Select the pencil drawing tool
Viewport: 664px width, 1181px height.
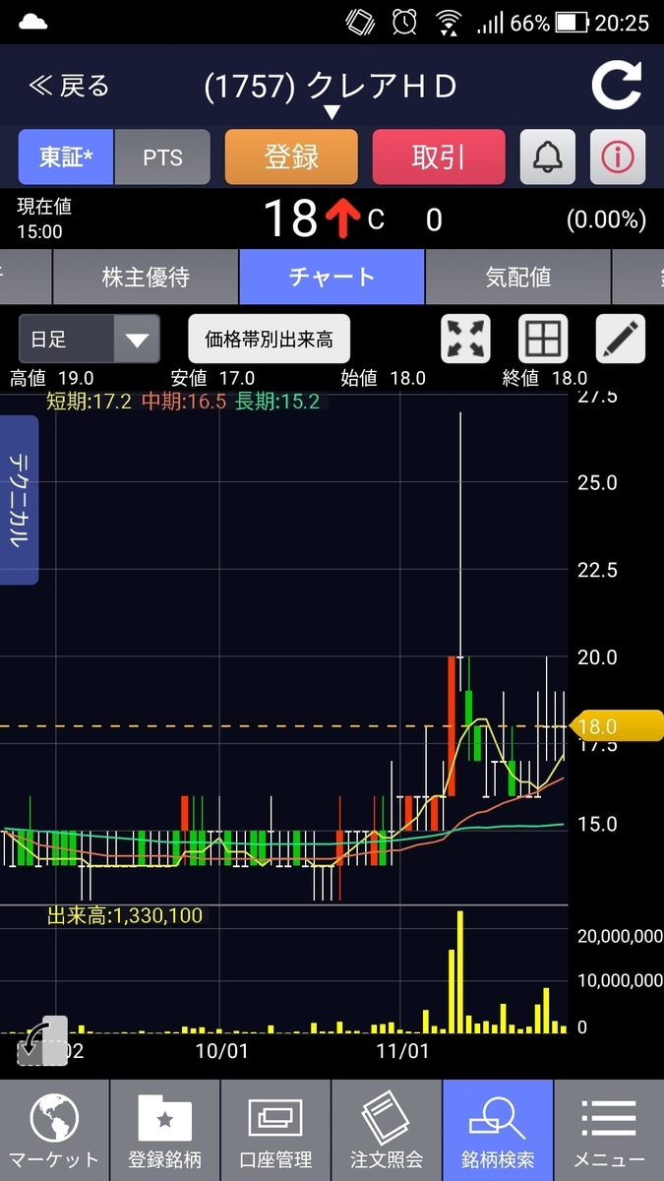click(x=621, y=340)
